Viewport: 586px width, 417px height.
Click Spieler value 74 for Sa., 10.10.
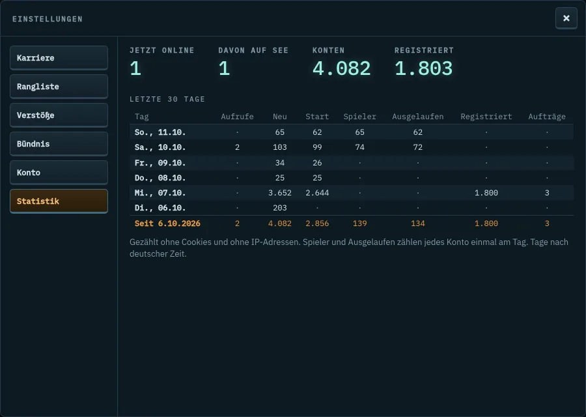(x=359, y=147)
